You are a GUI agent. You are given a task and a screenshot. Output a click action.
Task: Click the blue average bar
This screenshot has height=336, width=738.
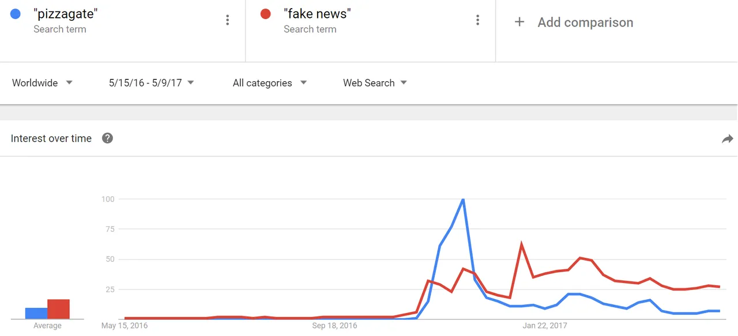(x=36, y=314)
